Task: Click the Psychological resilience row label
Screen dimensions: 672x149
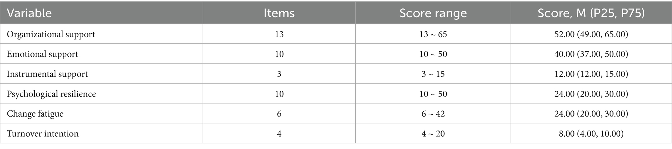Action: coord(51,94)
